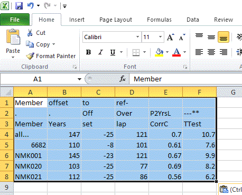242x195 pixels.
Task: Toggle Italic formatting
Action: click(100, 52)
